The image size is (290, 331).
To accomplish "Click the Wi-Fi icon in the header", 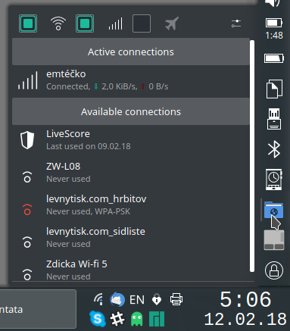I will (58, 23).
